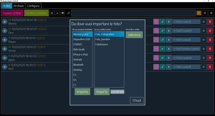The width and height of the screenshot is (215, 116).
Task: Click the cancella lista button
Action: (117, 92)
